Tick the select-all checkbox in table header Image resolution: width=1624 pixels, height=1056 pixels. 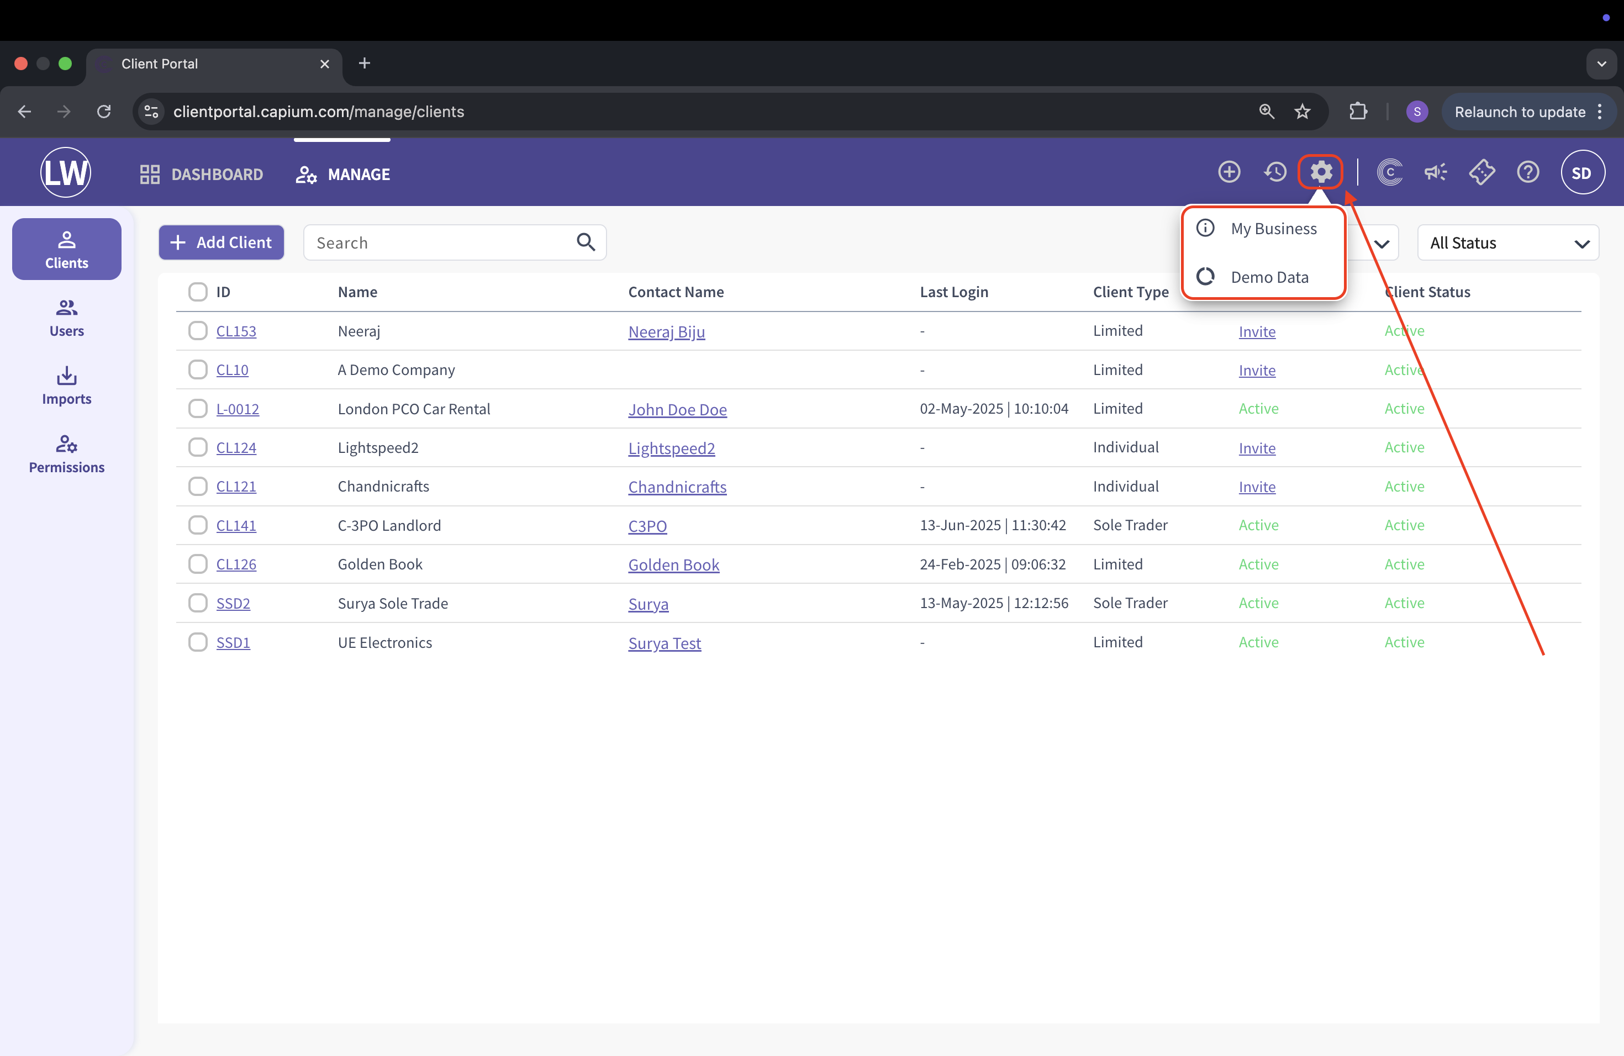[x=198, y=292]
